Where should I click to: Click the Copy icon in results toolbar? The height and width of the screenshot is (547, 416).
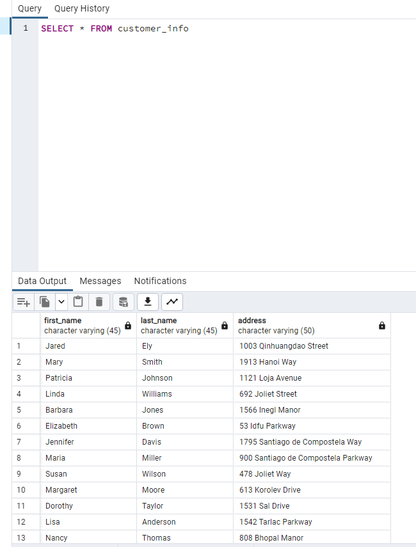point(45,302)
